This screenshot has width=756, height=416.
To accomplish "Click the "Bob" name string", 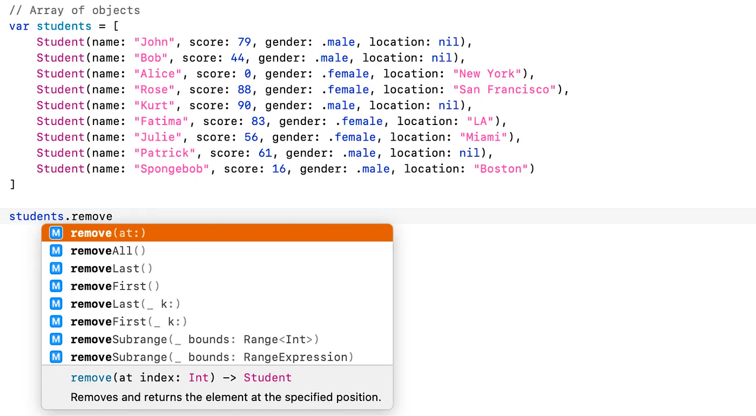I will pyautogui.click(x=151, y=58).
